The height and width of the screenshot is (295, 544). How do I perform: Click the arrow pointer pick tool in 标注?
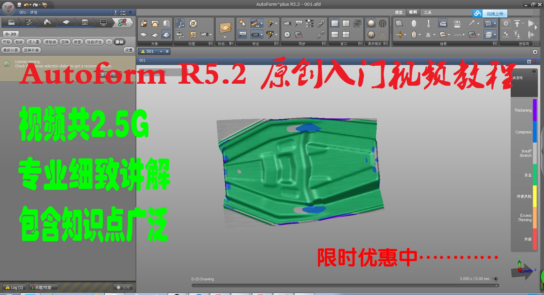point(242,23)
